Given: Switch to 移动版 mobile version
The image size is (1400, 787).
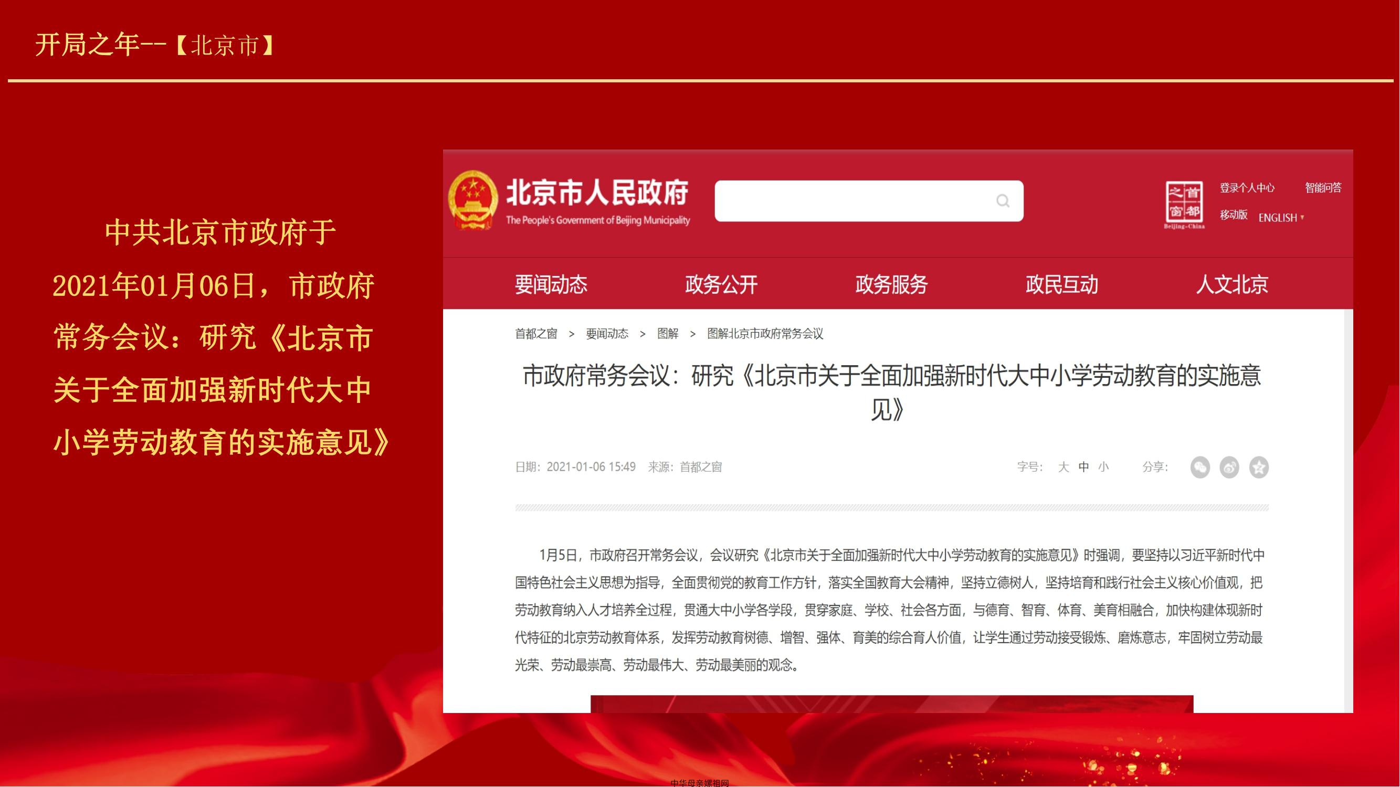Looking at the screenshot, I should pos(1234,215).
